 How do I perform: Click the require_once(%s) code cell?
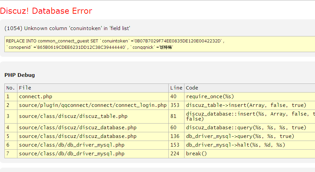(x=210, y=97)
